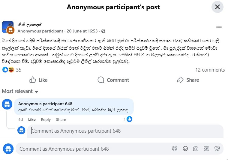Share the post using Share button

pos(188,80)
